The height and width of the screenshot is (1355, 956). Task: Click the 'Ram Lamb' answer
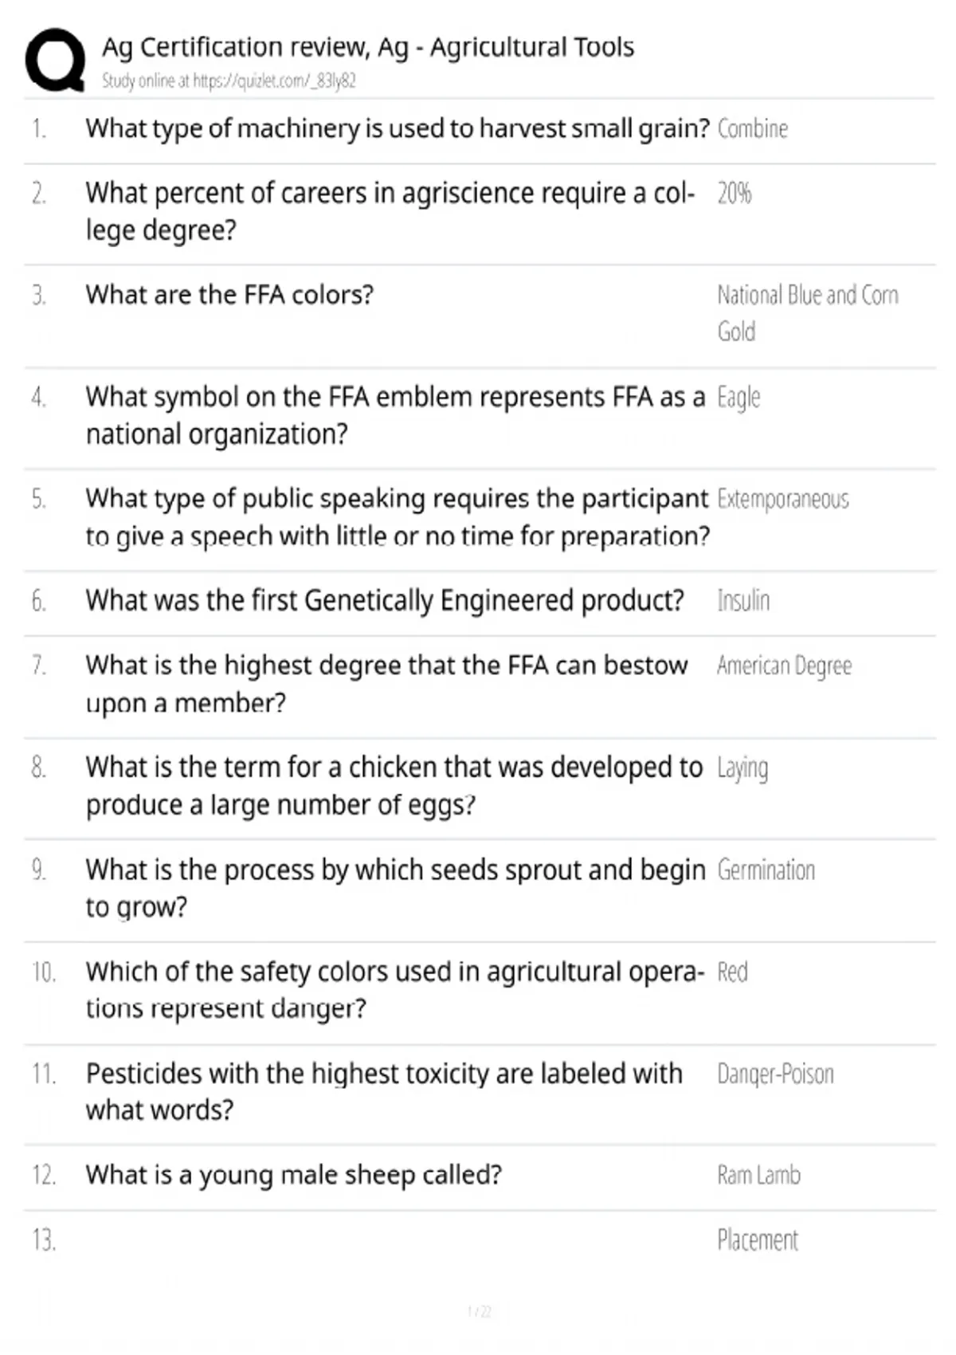pos(758,1175)
